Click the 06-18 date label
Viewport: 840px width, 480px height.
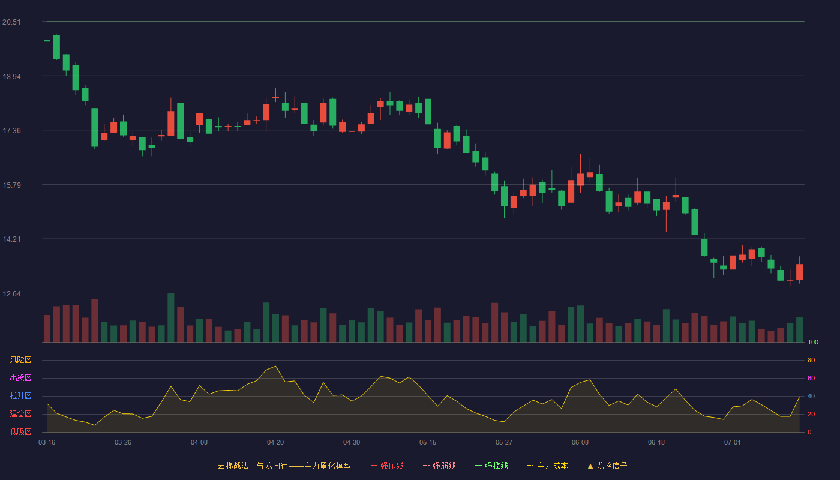click(656, 442)
